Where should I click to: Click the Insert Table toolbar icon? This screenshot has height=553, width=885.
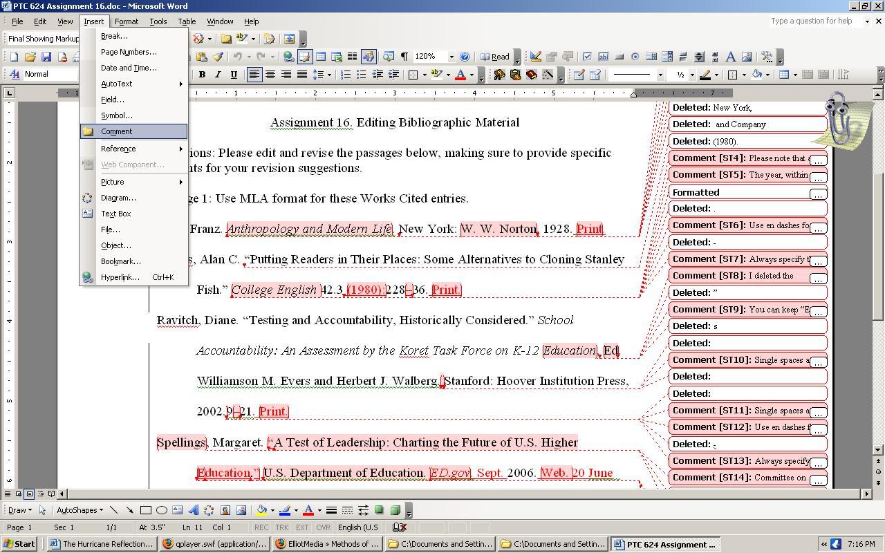(x=320, y=57)
